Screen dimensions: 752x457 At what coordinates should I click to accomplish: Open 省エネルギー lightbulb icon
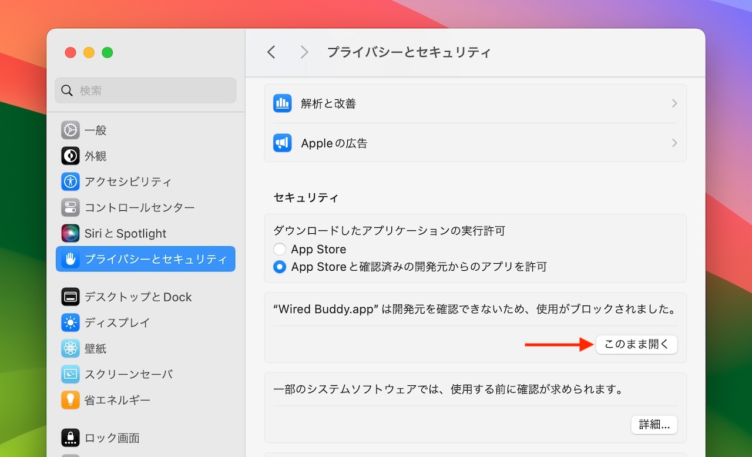[70, 400]
